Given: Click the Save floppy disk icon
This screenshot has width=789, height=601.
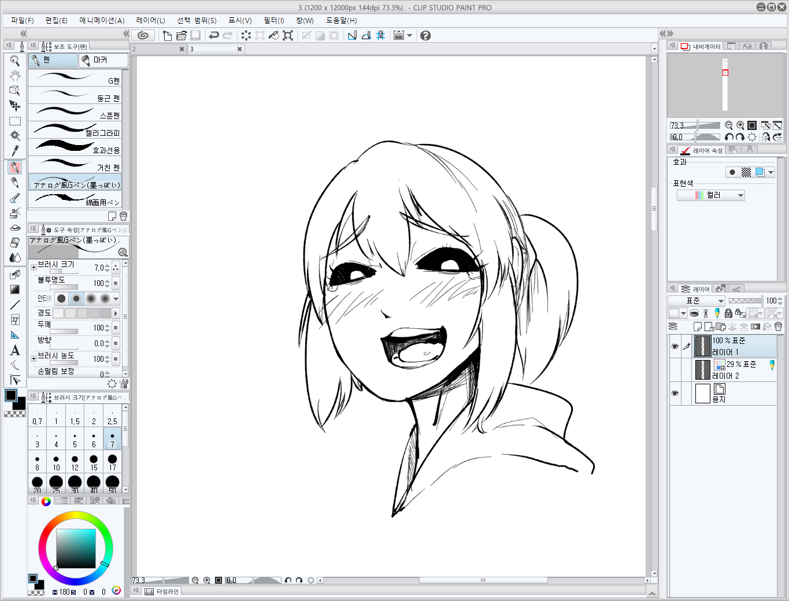Looking at the screenshot, I should point(195,36).
